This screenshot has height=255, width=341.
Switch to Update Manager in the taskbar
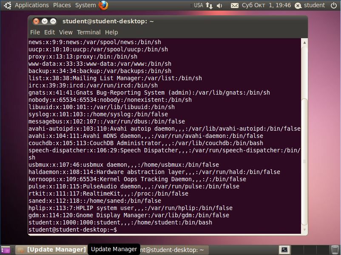[51, 250]
